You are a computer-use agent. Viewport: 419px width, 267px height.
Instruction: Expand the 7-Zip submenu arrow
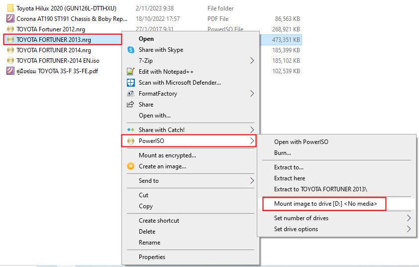(x=252, y=61)
